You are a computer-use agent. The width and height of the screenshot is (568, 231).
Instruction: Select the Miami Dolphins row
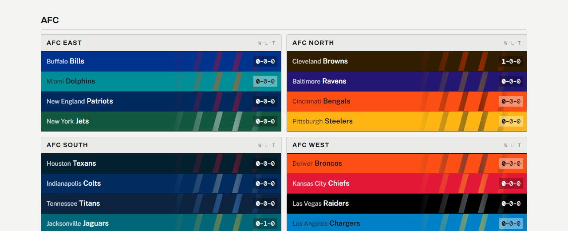tap(161, 81)
